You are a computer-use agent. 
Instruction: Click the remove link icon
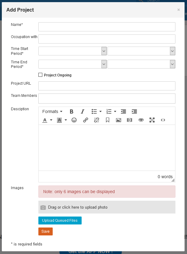point(97,120)
